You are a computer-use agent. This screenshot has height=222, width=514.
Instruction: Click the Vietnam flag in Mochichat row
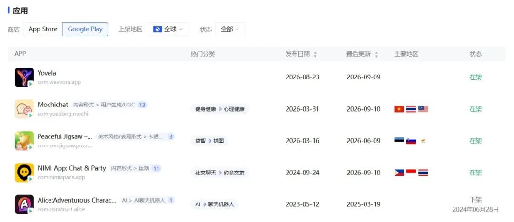point(399,109)
